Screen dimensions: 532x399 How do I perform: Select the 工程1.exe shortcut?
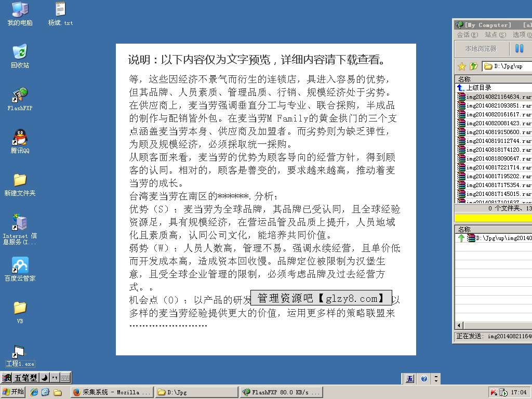(20, 355)
